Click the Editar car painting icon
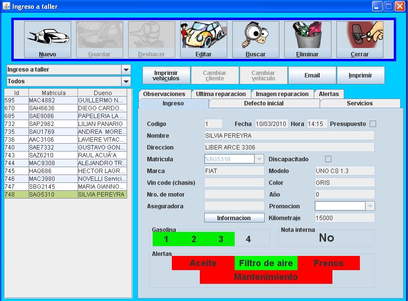This screenshot has height=301, width=408. [x=203, y=36]
